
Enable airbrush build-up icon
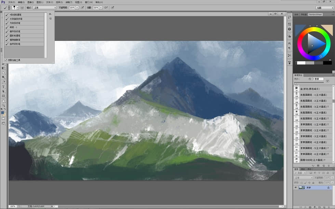tap(106, 8)
